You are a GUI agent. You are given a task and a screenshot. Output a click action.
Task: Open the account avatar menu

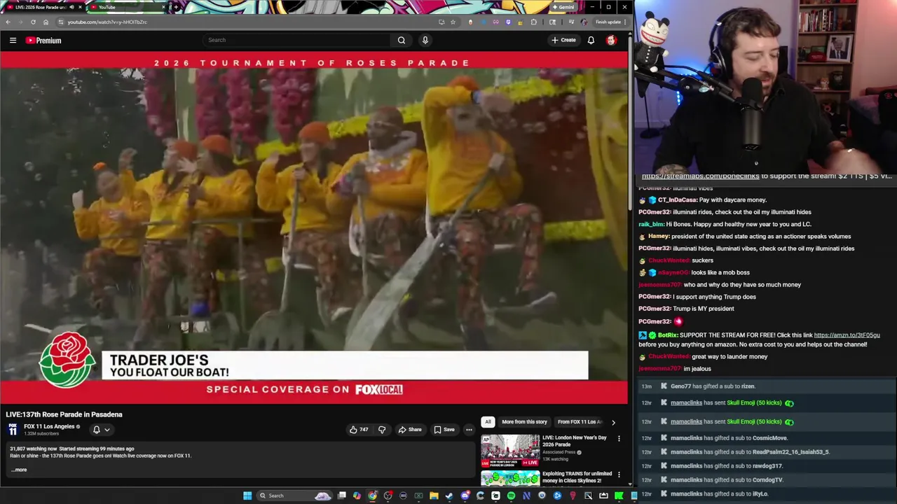(611, 40)
